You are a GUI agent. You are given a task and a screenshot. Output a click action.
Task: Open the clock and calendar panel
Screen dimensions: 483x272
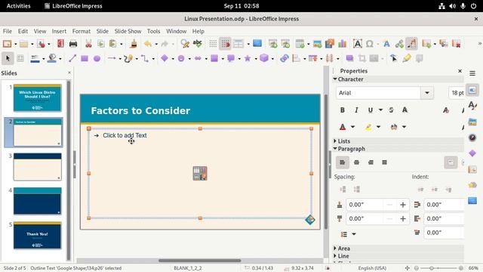(241, 6)
